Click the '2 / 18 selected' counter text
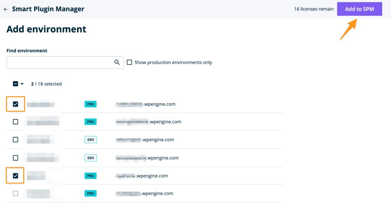The width and height of the screenshot is (391, 203). 46,84
